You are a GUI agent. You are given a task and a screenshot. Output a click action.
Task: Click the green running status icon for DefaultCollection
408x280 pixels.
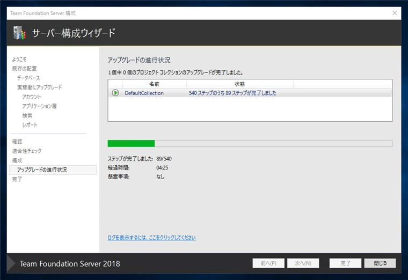pos(115,93)
